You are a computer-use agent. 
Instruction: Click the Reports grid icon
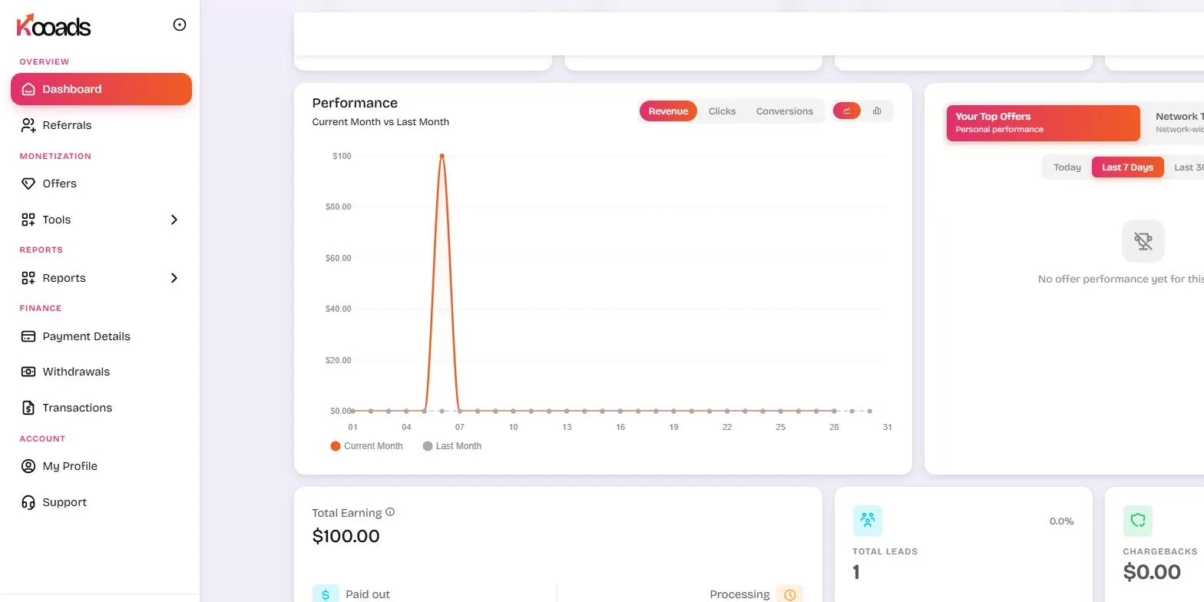[x=28, y=278]
